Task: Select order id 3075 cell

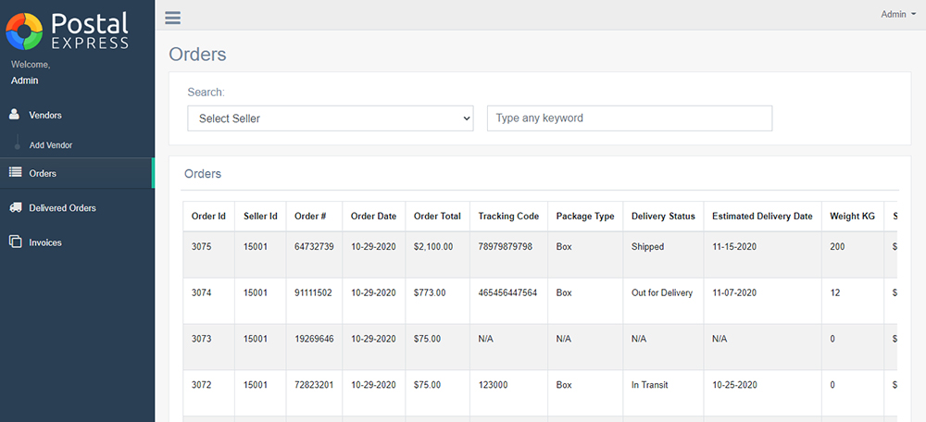Action: click(201, 247)
